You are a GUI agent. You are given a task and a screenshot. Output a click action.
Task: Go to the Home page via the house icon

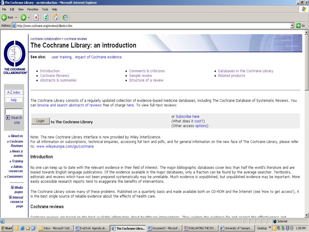(x=56, y=18)
